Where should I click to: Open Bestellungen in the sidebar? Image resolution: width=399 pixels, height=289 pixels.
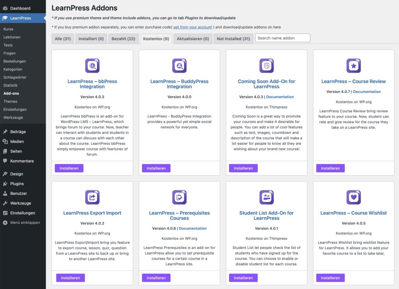click(15, 61)
